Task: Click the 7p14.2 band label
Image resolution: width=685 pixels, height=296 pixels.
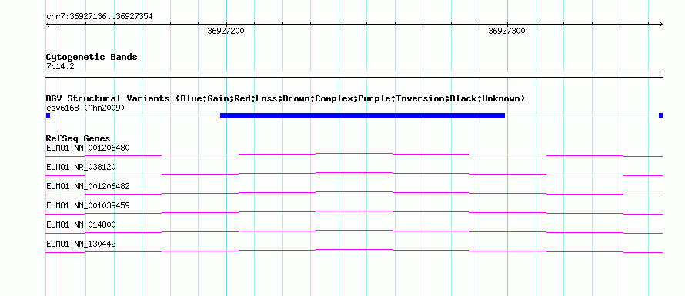Action: point(60,66)
